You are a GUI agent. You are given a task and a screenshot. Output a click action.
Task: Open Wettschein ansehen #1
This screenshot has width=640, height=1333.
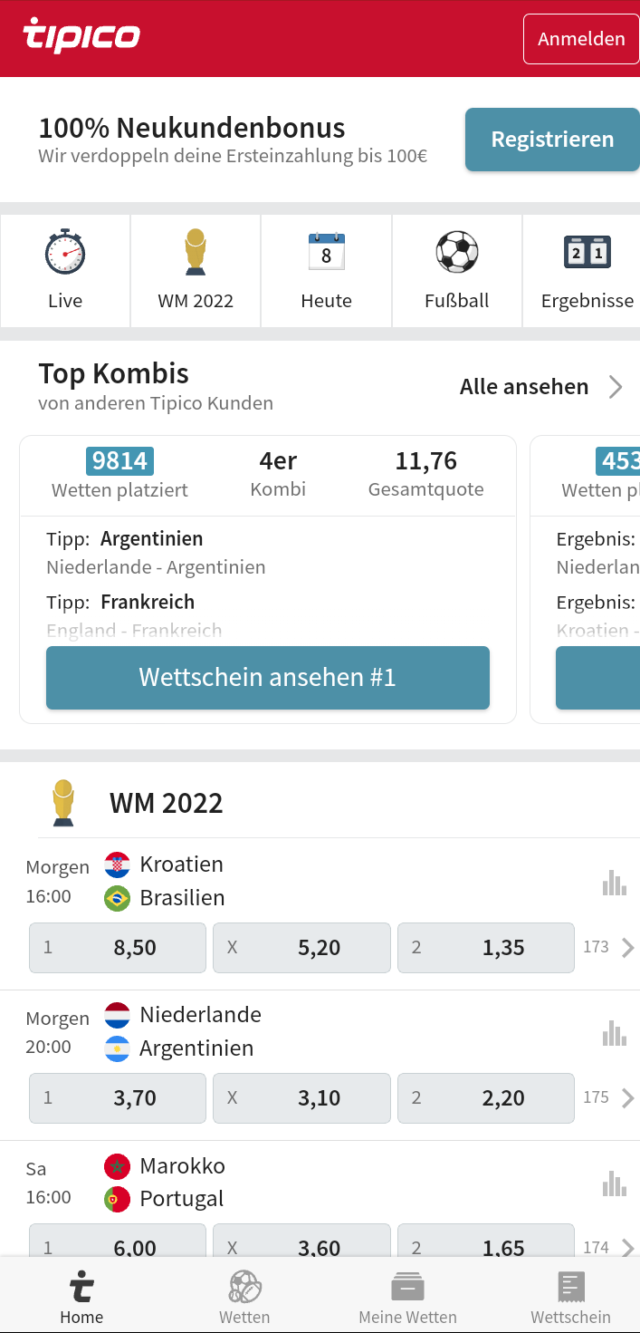(x=268, y=678)
